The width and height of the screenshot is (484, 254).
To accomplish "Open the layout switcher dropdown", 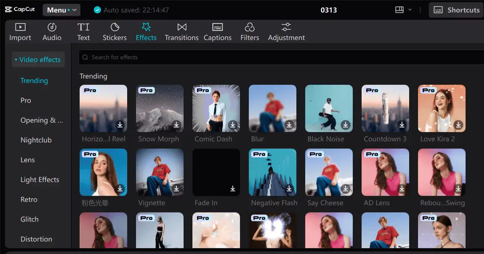I will [x=403, y=10].
